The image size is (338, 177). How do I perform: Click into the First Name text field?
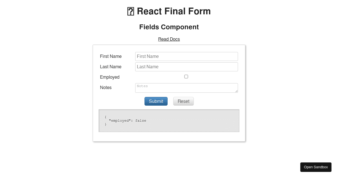pyautogui.click(x=186, y=56)
